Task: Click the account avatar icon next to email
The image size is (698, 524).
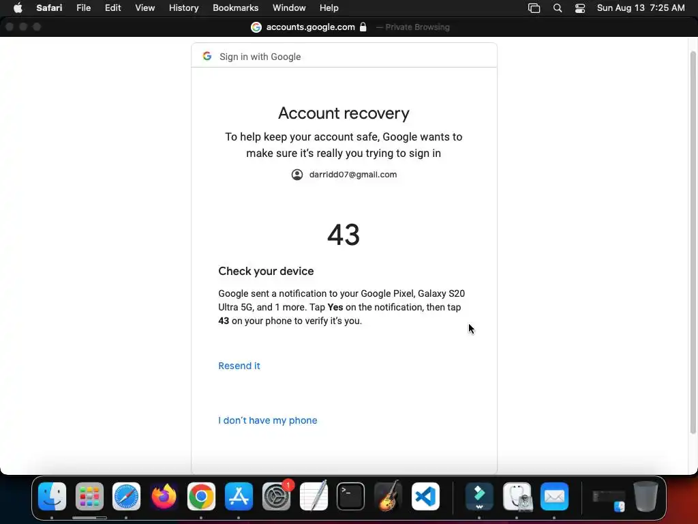Action: [297, 175]
